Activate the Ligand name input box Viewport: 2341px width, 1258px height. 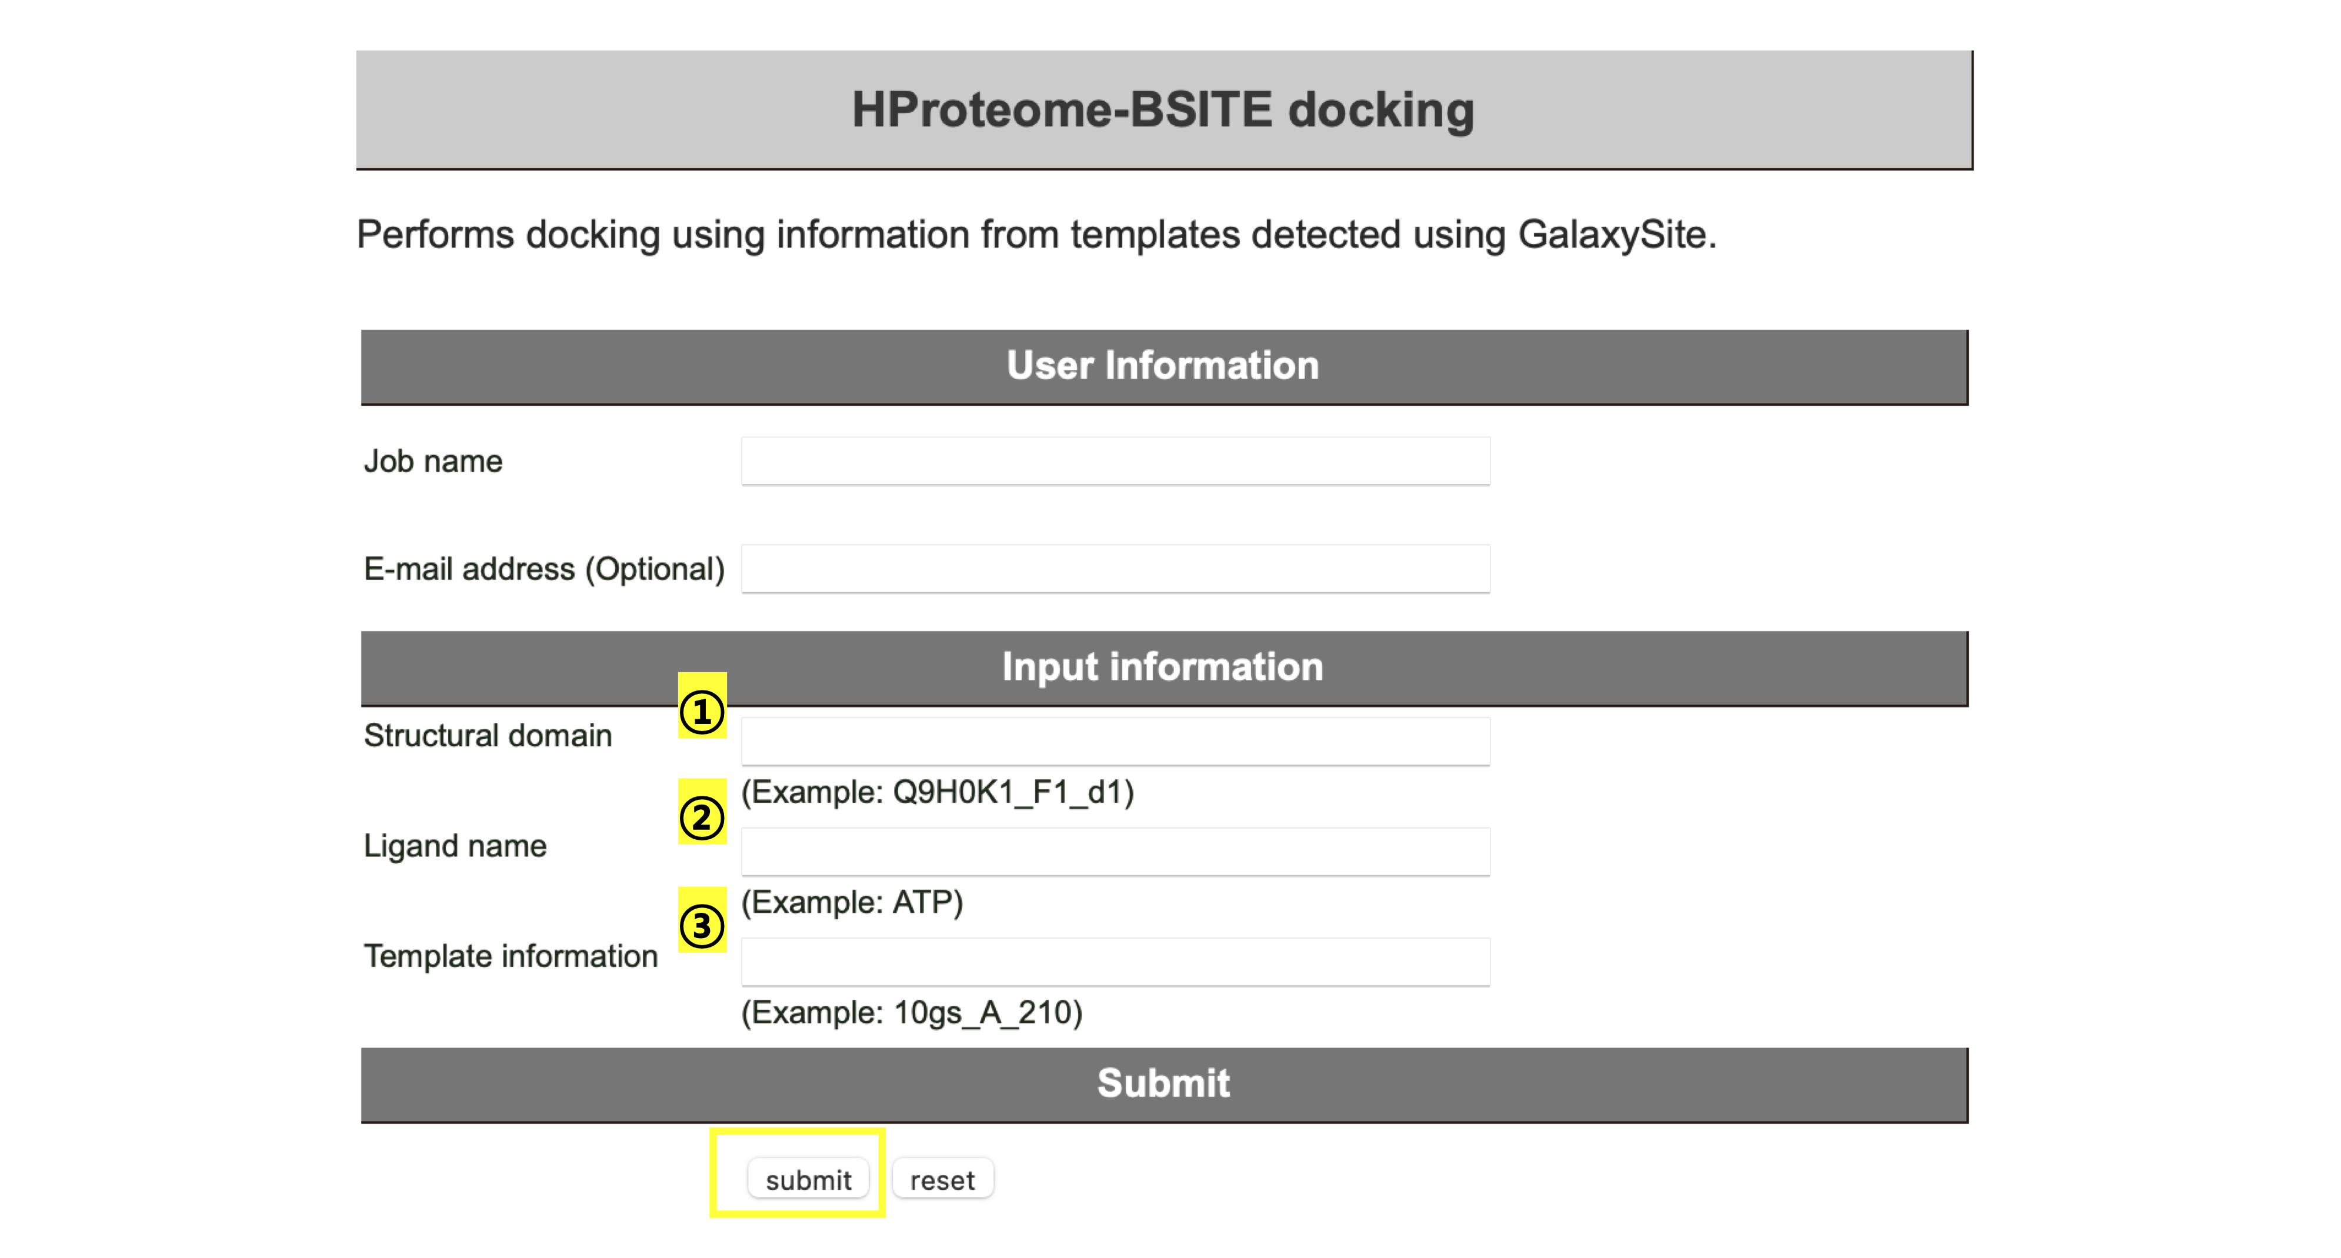tap(1115, 852)
